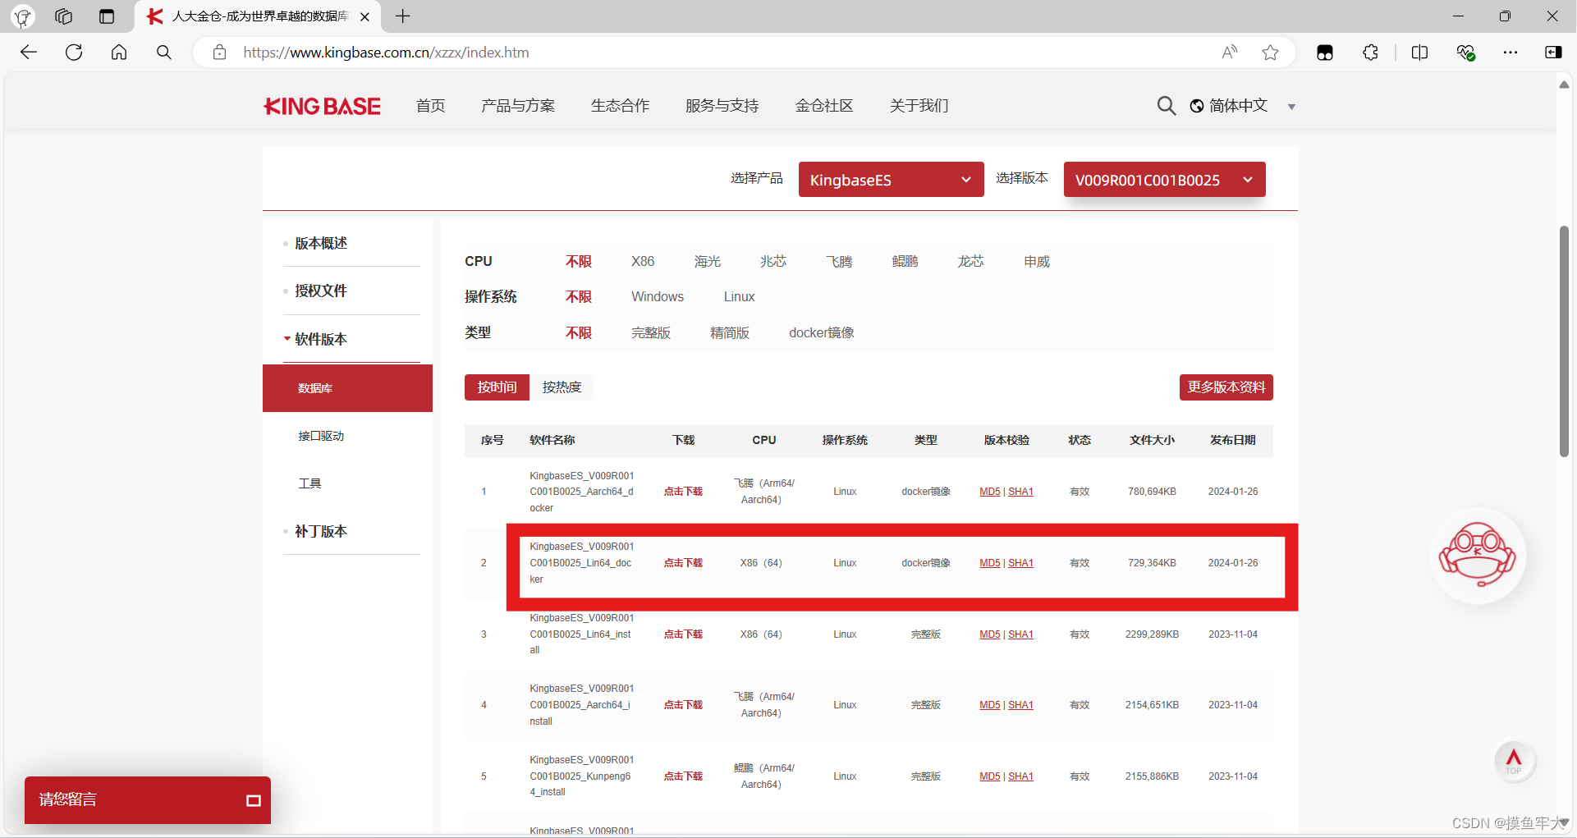This screenshot has height=838, width=1577.
Task: Filter CPU by 龙芯
Action: tap(970, 261)
